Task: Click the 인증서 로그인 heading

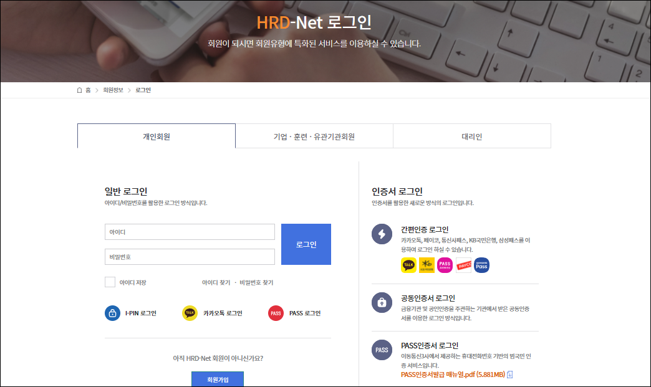Action: [397, 191]
